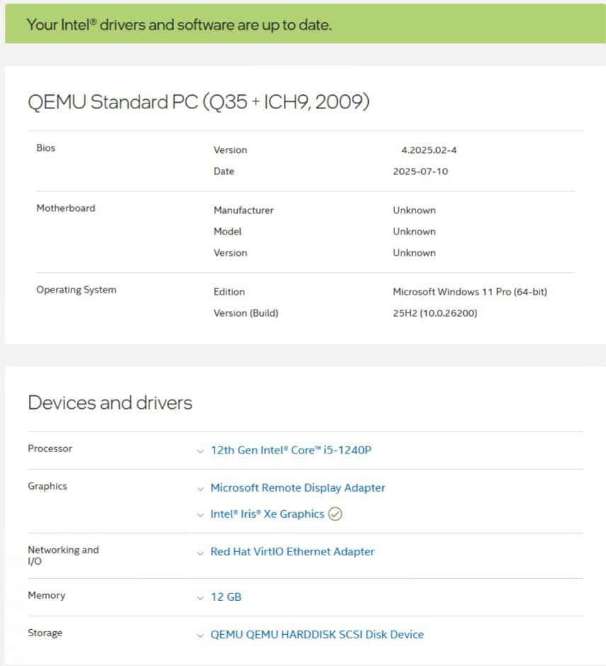Viewport: 606px width, 666px height.
Task: Click the 12 GB memory link
Action: click(x=226, y=597)
